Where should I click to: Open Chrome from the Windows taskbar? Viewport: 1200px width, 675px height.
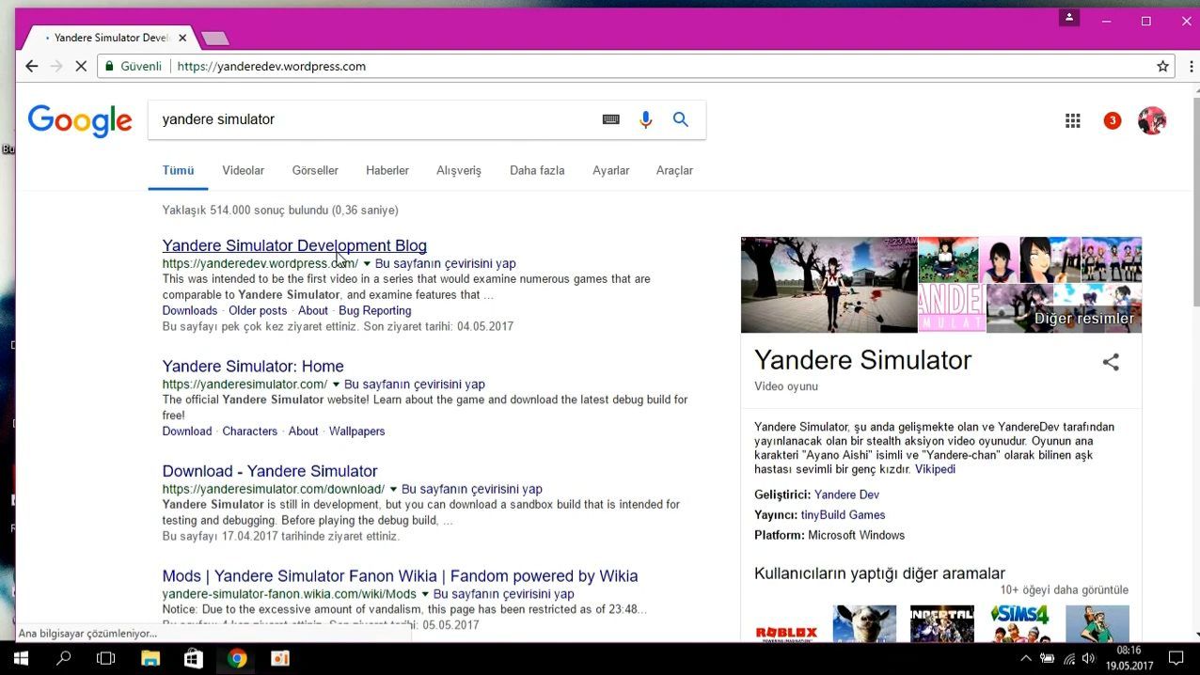237,658
